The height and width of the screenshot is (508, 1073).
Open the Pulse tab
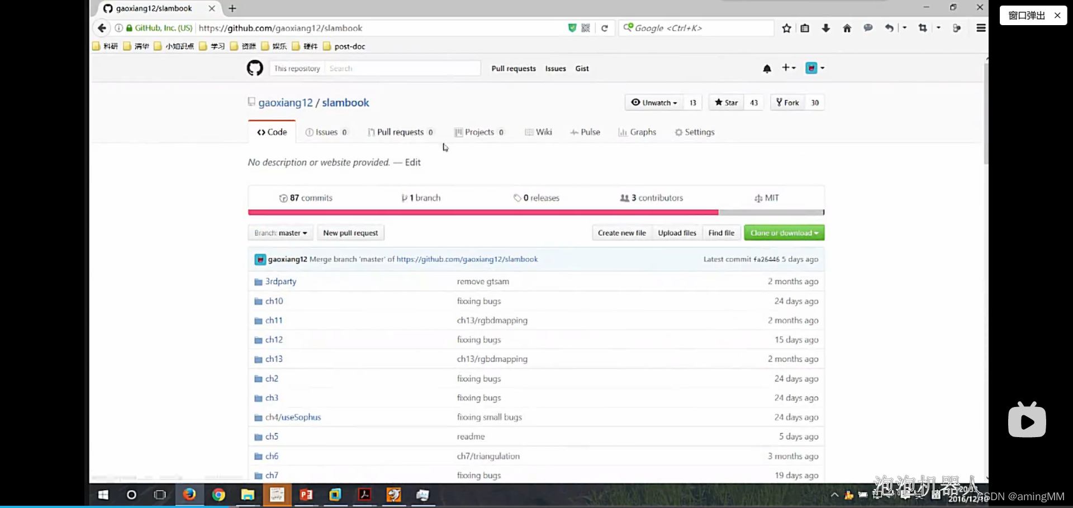585,132
